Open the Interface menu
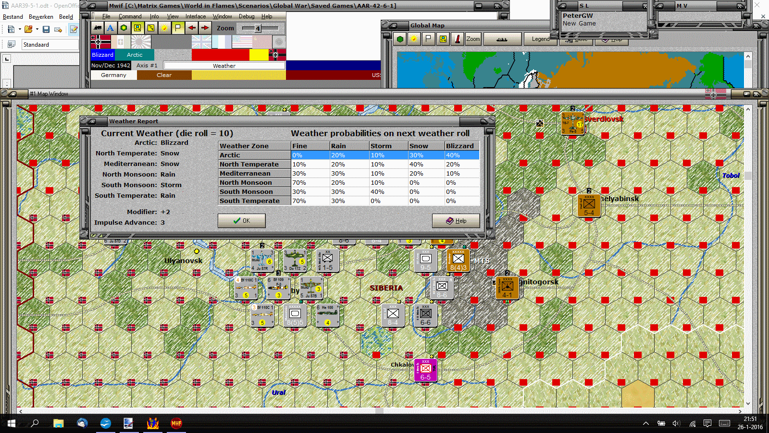This screenshot has height=433, width=769. 196,16
